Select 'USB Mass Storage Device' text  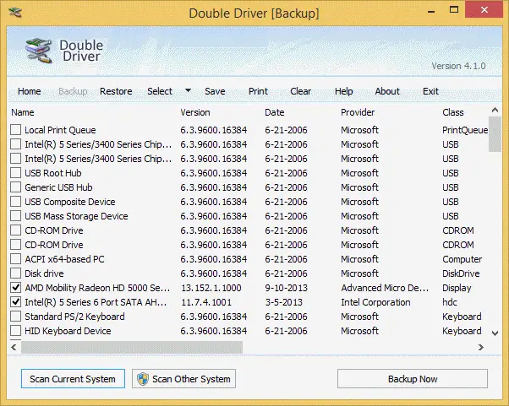(x=76, y=216)
